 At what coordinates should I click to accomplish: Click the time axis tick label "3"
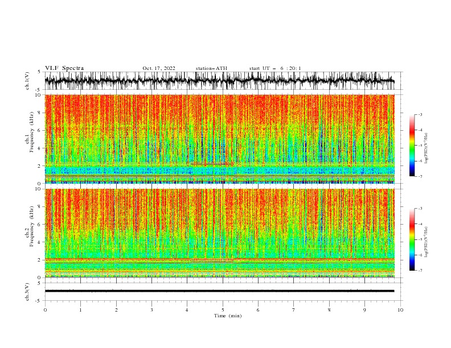coord(151,310)
